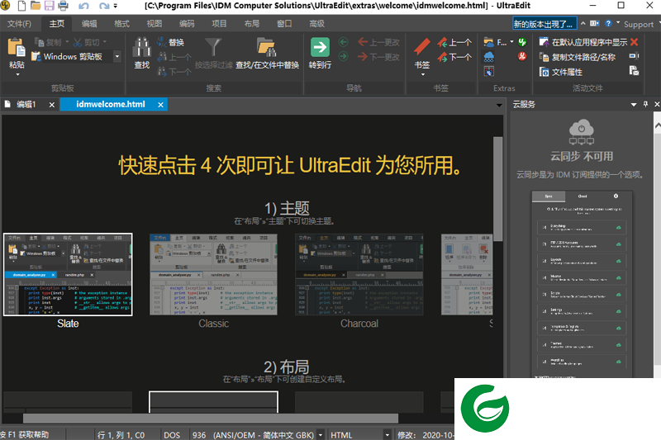The height and width of the screenshot is (440, 661).
Task: Click the New file icon in quick access toolbar
Action: pyautogui.click(x=21, y=6)
